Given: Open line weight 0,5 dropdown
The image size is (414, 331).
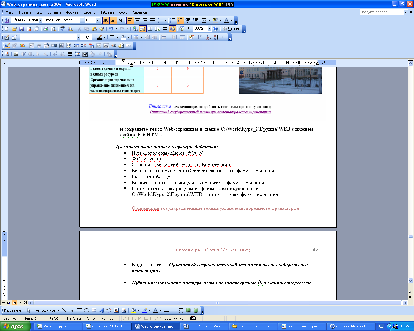Looking at the screenshot, I should [x=93, y=37].
